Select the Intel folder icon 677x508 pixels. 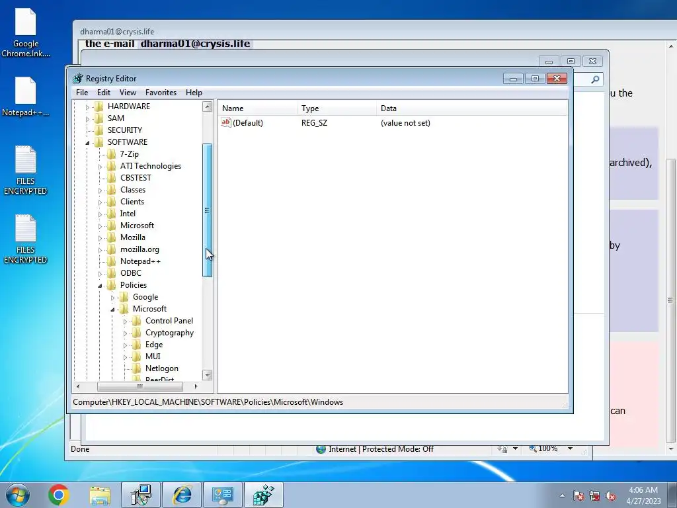pos(111,214)
